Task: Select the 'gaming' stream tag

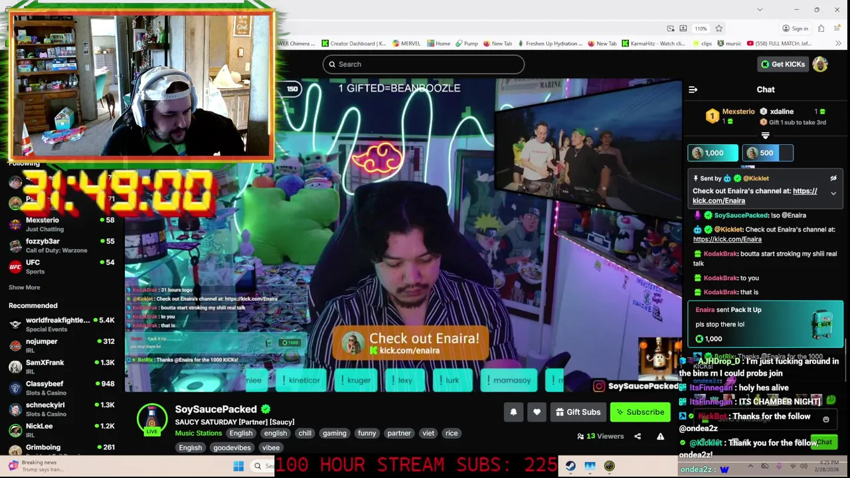Action: pyautogui.click(x=335, y=434)
